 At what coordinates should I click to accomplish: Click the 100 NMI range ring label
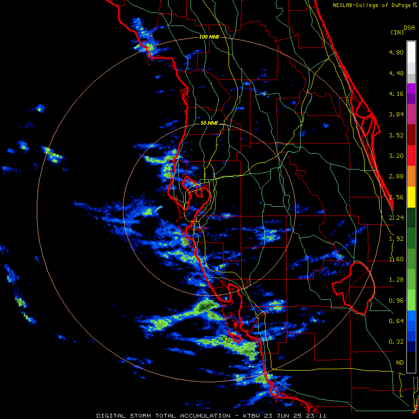209,37
